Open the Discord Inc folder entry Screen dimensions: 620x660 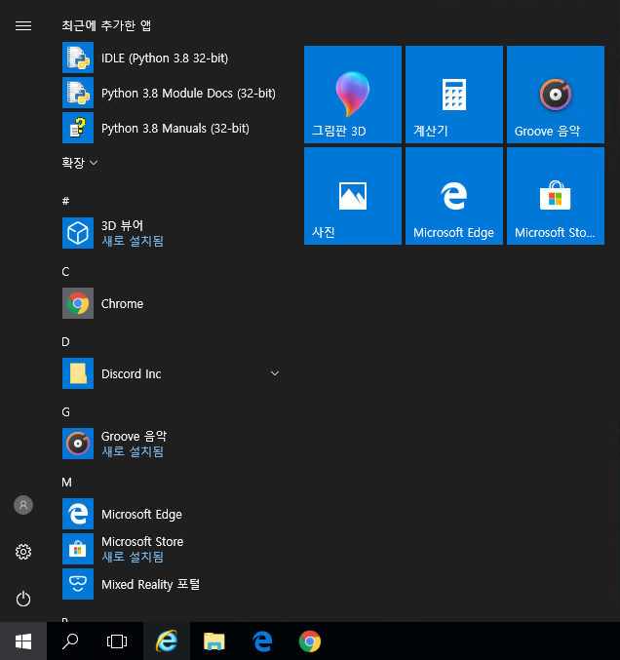[x=173, y=373]
